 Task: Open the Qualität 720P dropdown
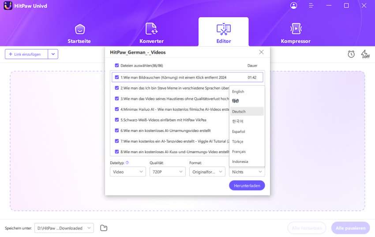tap(167, 172)
